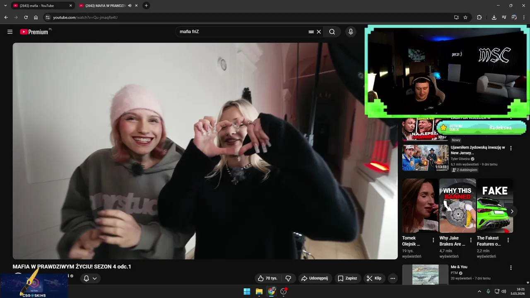
Task: Pause the video by clicking the player
Action: (x=205, y=151)
